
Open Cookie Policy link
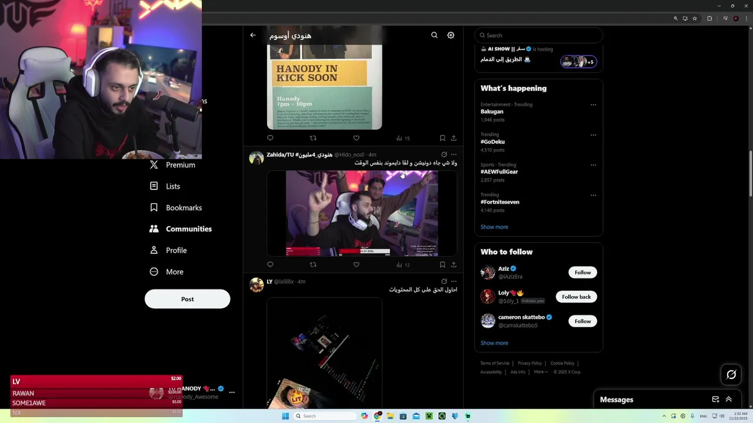pyautogui.click(x=562, y=363)
